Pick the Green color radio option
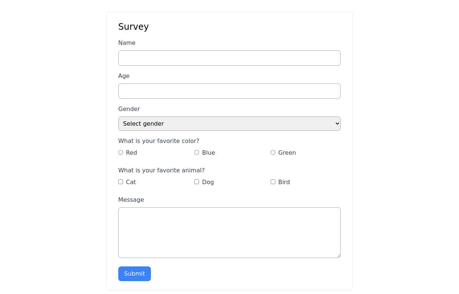459x294 pixels. point(273,153)
